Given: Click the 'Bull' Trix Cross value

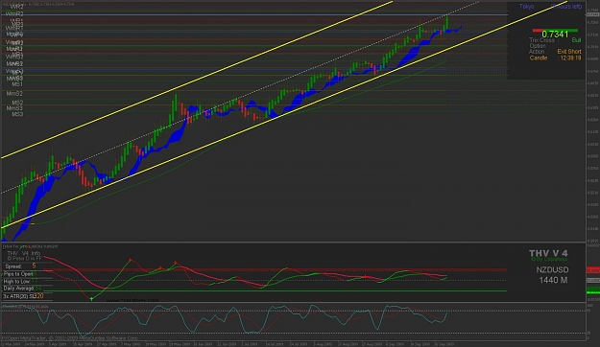Looking at the screenshot, I should [x=576, y=40].
